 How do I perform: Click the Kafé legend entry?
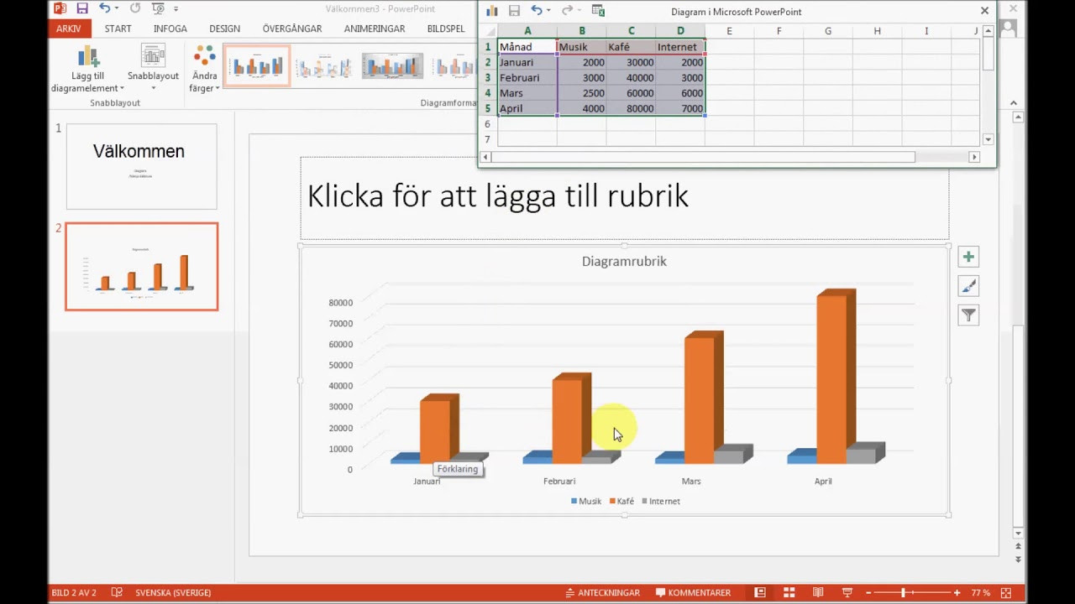[x=621, y=501]
